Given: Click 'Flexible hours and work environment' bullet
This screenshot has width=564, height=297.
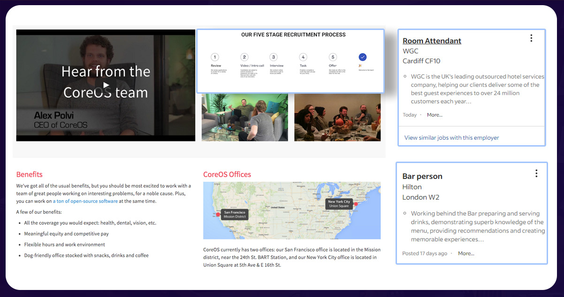Looking at the screenshot, I should pyautogui.click(x=65, y=245).
